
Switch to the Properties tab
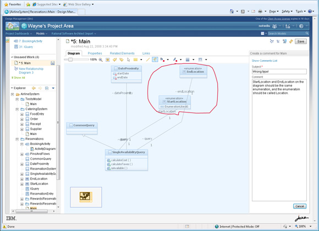coord(95,53)
